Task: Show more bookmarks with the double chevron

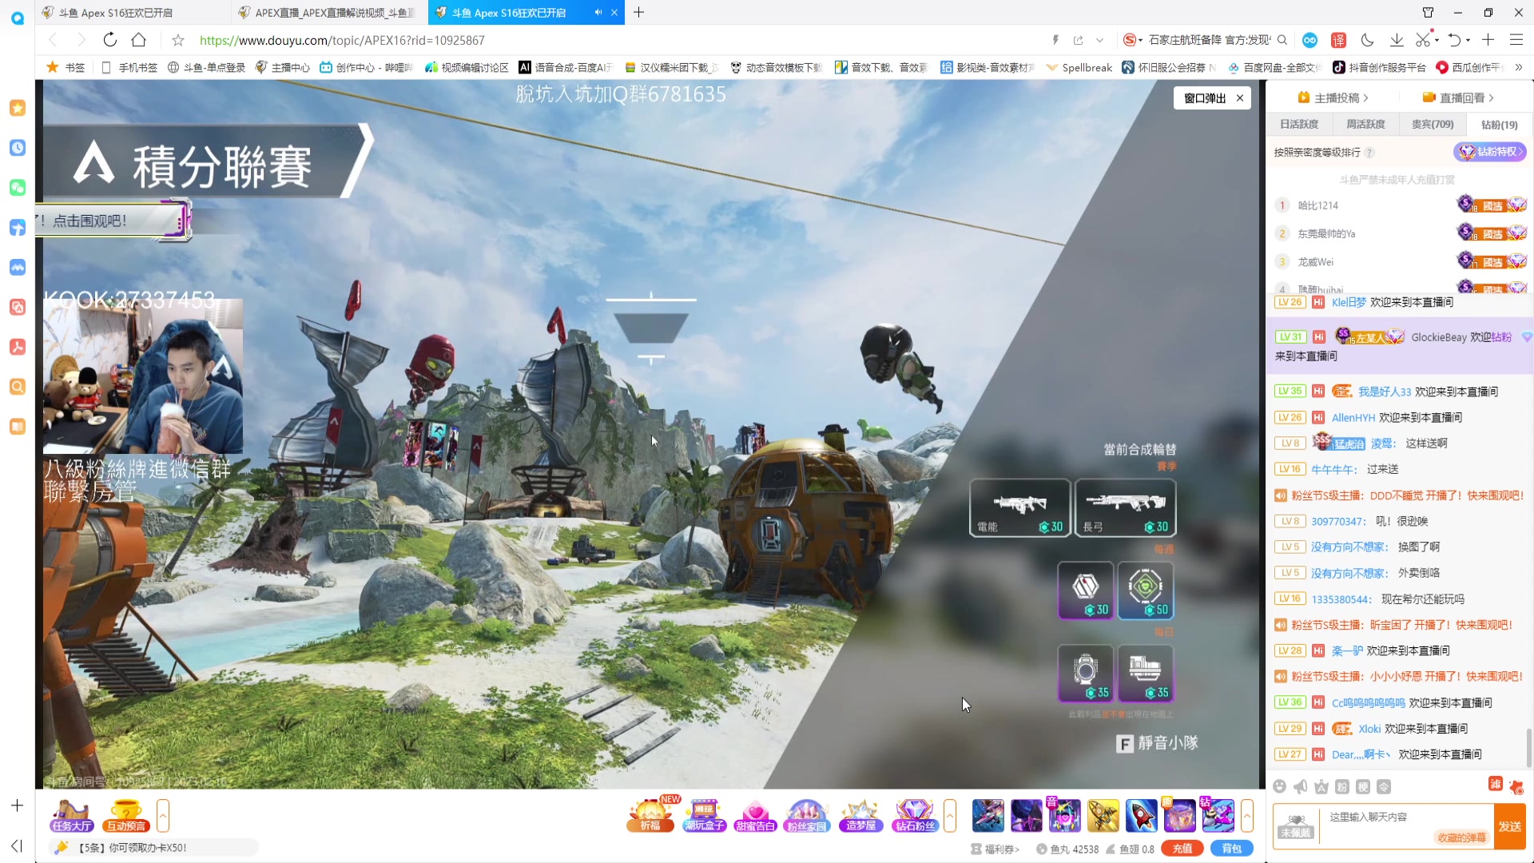Action: [x=1519, y=67]
